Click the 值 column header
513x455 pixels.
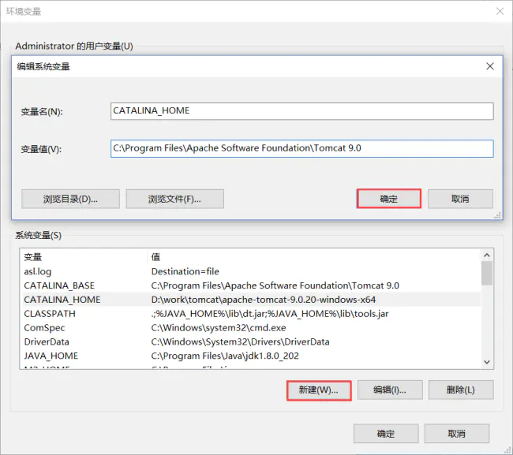coord(314,257)
